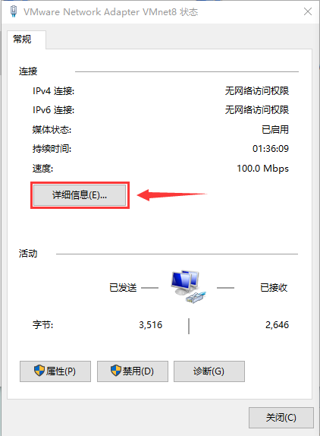The width and height of the screenshot is (320, 436).
Task: Click the IPv4 连接 status value
Action: pos(257,91)
